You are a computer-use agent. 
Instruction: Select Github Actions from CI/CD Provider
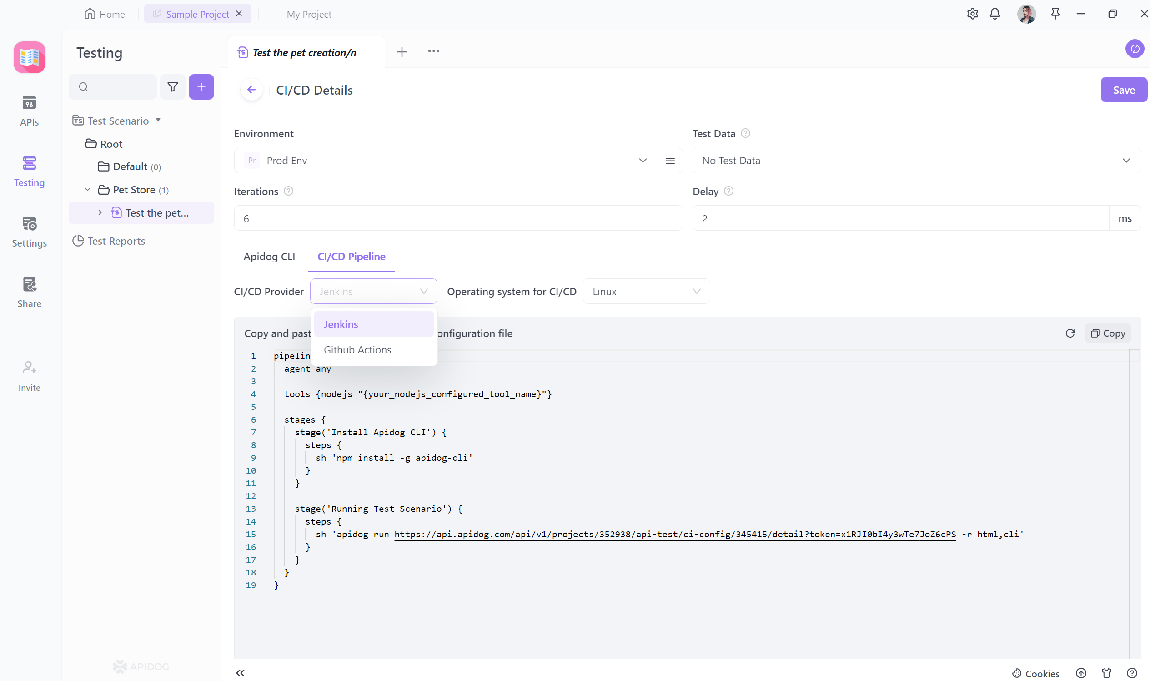[357, 349]
